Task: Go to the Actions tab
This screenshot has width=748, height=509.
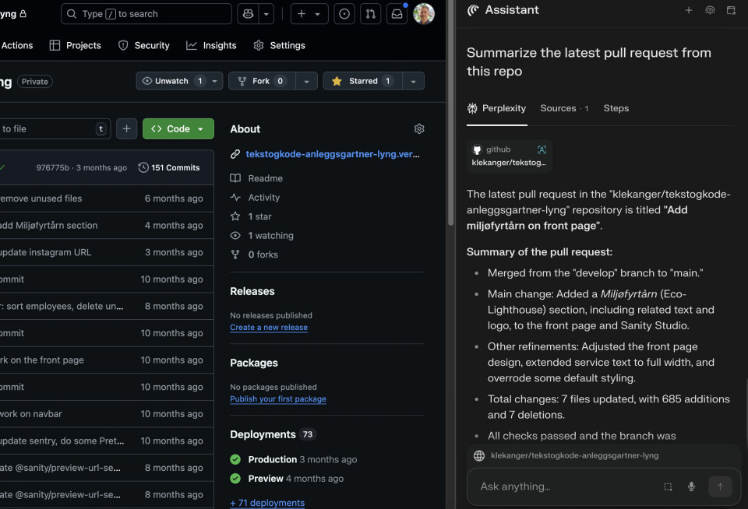Action: point(16,45)
